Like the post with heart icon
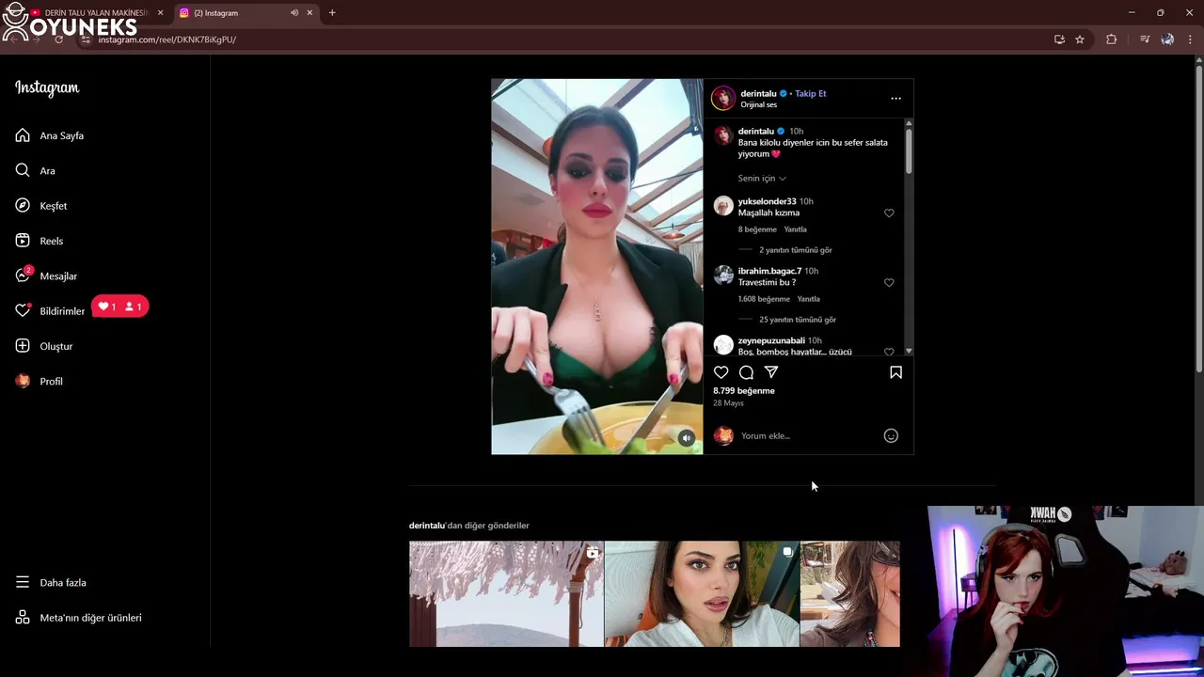Viewport: 1204px width, 677px height. [x=721, y=372]
